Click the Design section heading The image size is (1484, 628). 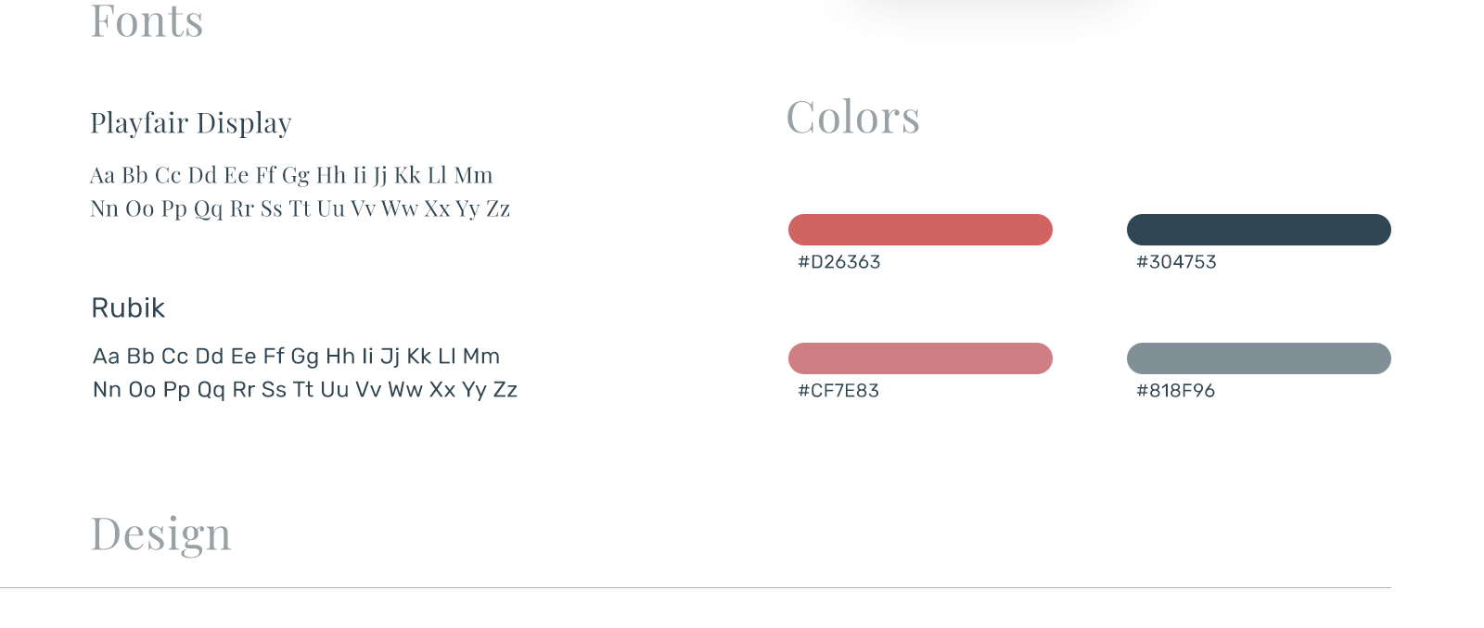160,534
